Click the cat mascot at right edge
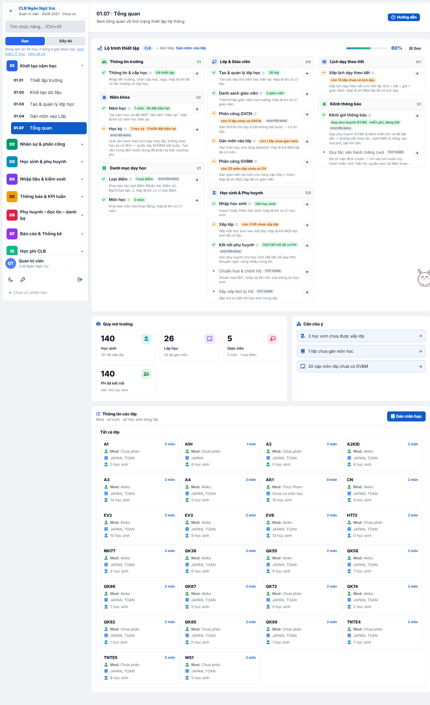Viewport: 430px width, 705px height. click(x=424, y=278)
